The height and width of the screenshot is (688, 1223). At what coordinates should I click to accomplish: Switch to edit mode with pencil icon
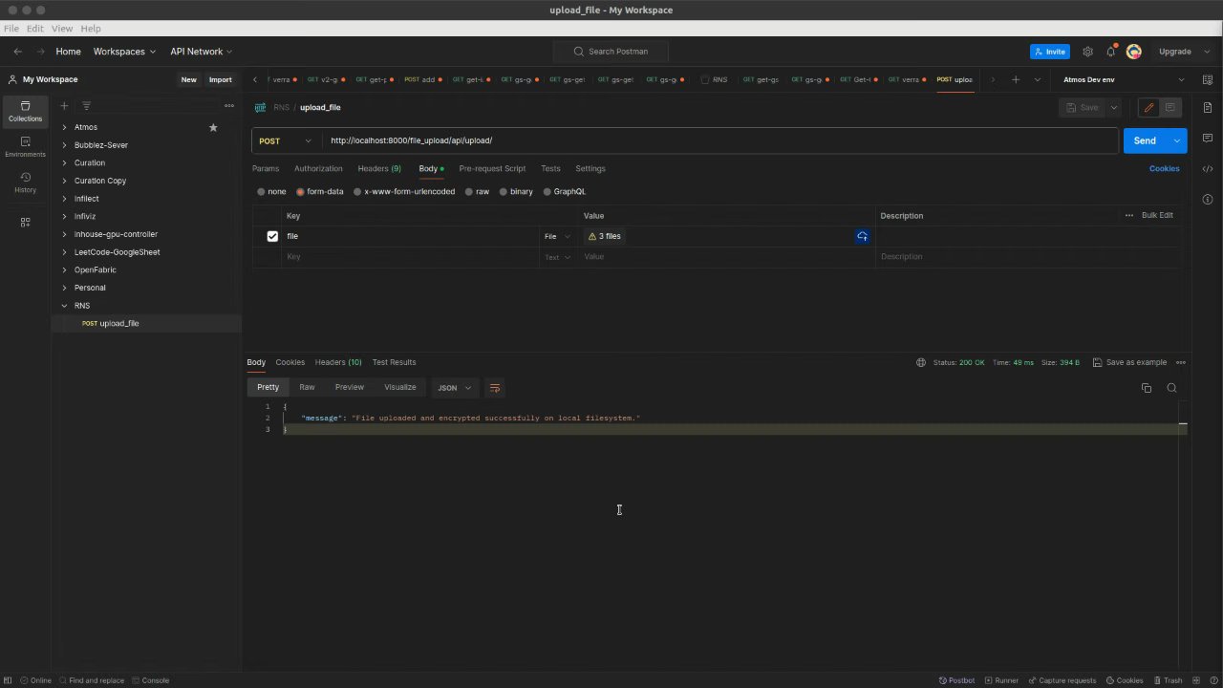[1148, 108]
